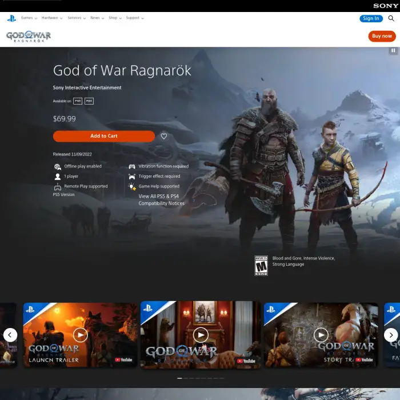Click the God of War Ragnarök logo
Image resolution: width=400 pixels, height=400 pixels.
point(29,37)
